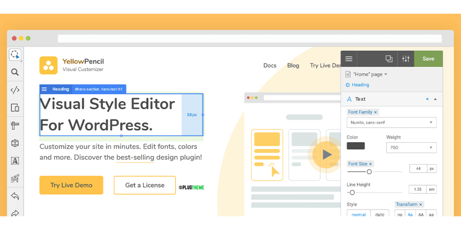Click the Font Size property label
This screenshot has width=461, height=230.
358,164
